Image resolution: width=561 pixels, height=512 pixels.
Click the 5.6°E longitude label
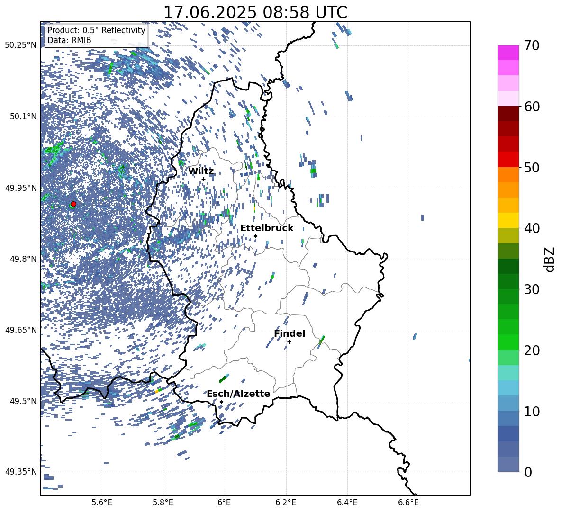pos(102,503)
